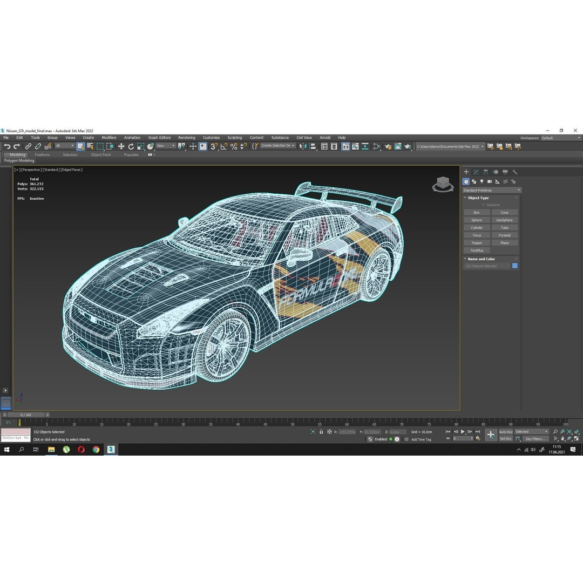Toggle the Angle Snap button
This screenshot has width=583, height=583.
coord(224,146)
